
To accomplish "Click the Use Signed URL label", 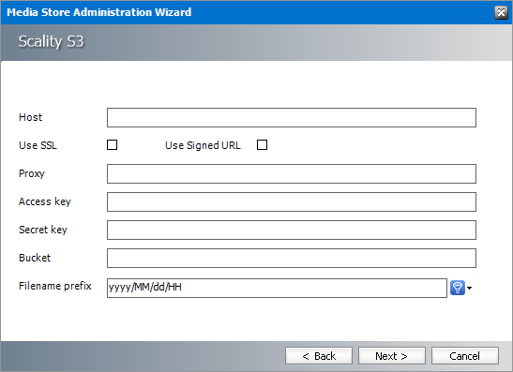I will pyautogui.click(x=203, y=145).
